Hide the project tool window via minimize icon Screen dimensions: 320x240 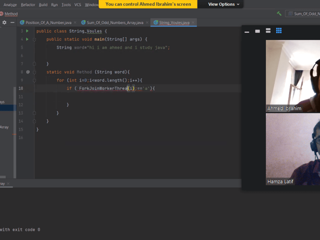12,22
